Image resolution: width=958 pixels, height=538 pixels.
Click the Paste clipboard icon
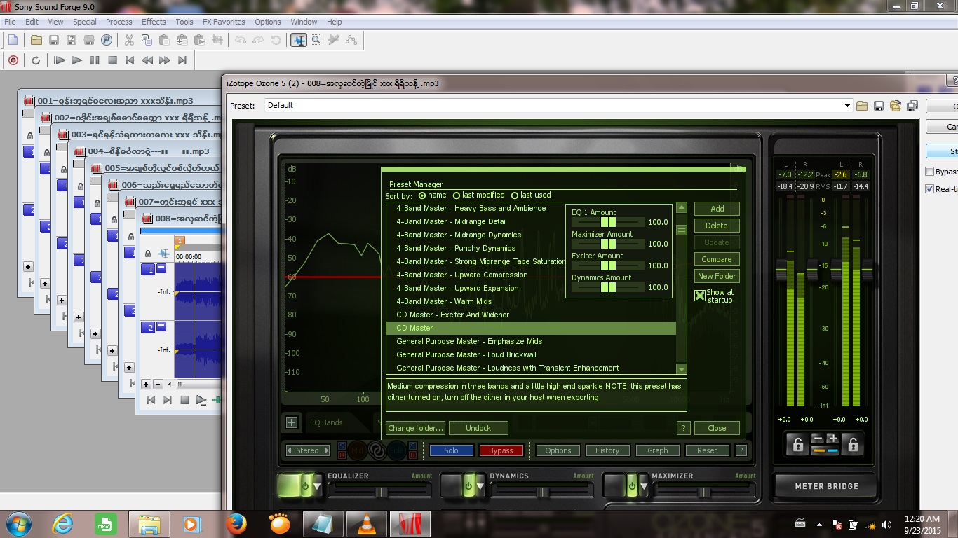click(x=164, y=40)
